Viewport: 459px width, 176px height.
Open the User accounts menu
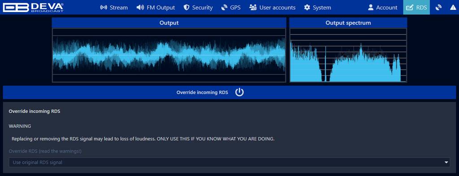(x=272, y=8)
